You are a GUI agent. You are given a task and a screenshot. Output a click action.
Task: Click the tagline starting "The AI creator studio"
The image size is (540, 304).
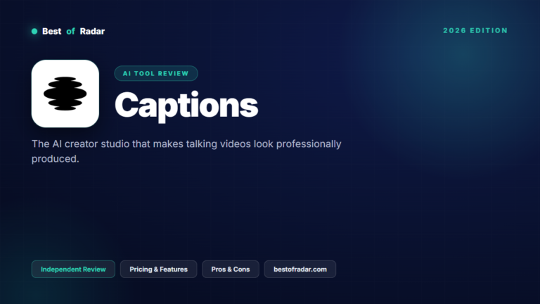(x=186, y=151)
